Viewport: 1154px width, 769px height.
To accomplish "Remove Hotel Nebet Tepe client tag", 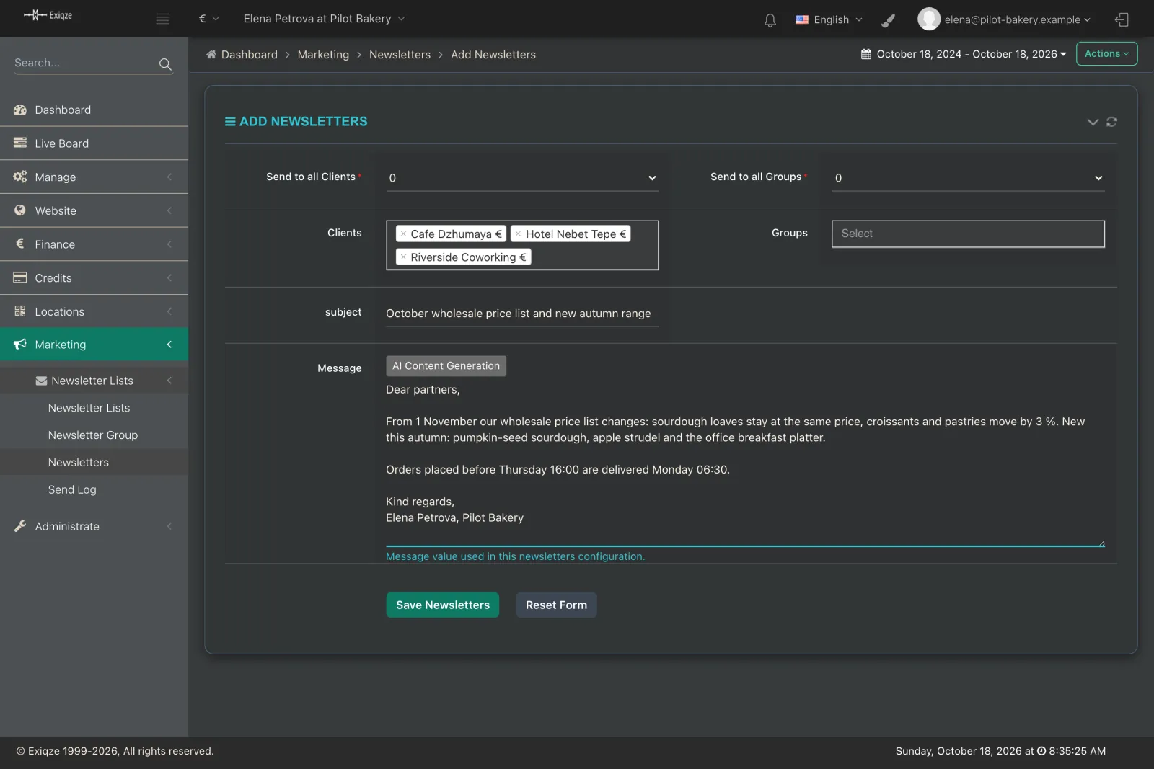I will pos(518,234).
